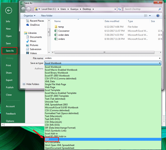Open the Info backstage tab
This screenshot has width=166, height=150.
tap(8, 21)
